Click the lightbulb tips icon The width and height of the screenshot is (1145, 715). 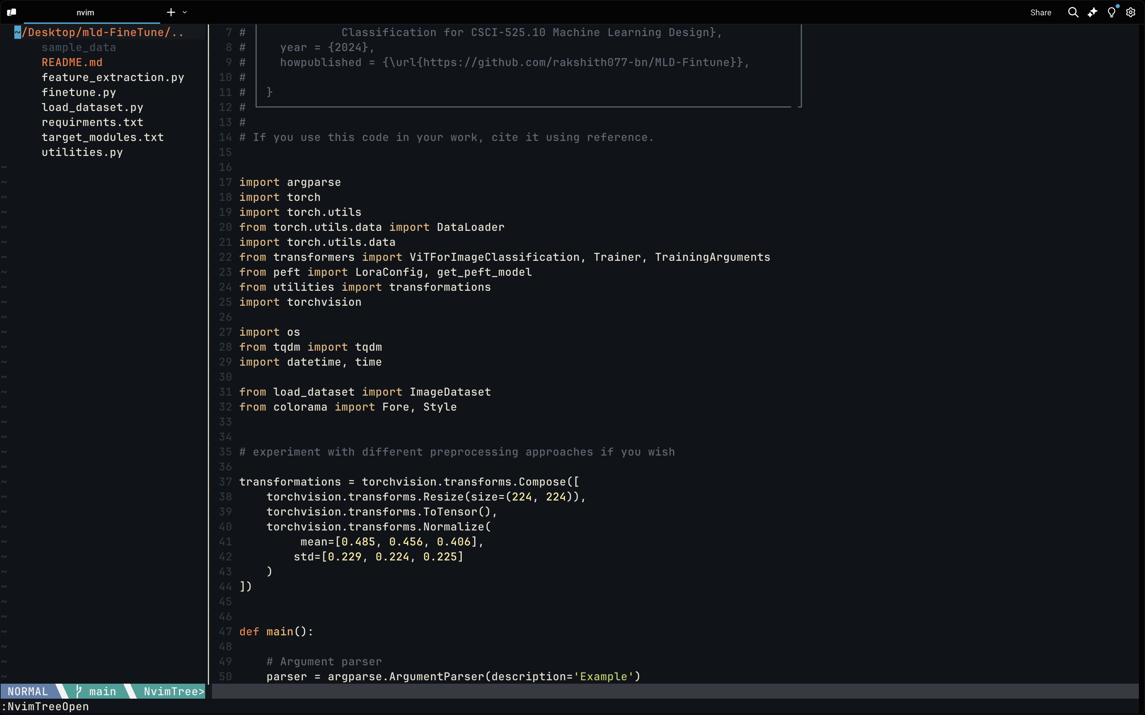(x=1112, y=12)
